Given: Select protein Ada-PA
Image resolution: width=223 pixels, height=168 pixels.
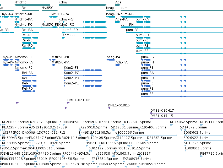Looking at the screenshot, I should (118, 65).
